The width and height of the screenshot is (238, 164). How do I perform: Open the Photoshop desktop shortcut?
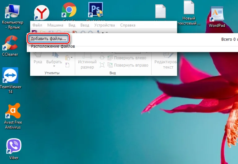(x=95, y=10)
